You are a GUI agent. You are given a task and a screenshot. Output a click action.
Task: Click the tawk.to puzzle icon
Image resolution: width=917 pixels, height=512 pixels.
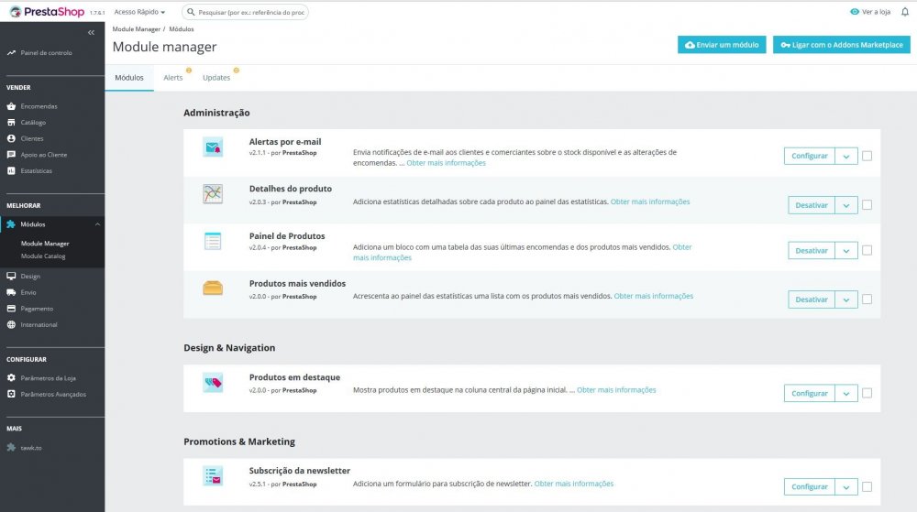11,447
